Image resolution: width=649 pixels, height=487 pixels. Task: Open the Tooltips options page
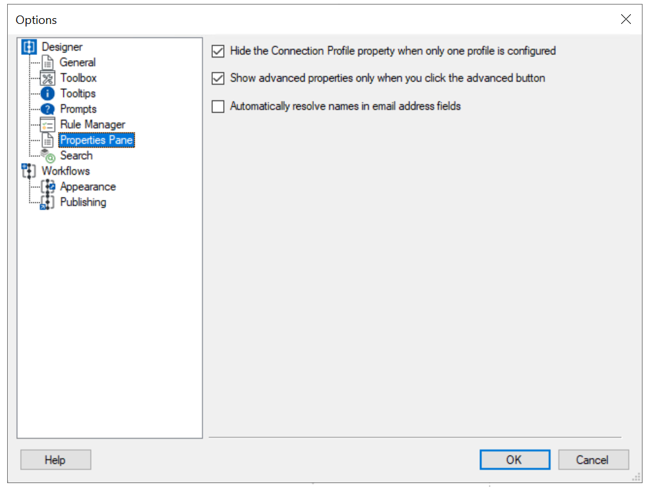click(x=78, y=94)
